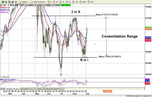Image resolution: width=152 pixels, height=97 pixels.
Task: Switch chart to 120 minute interval
Action: 75,2
